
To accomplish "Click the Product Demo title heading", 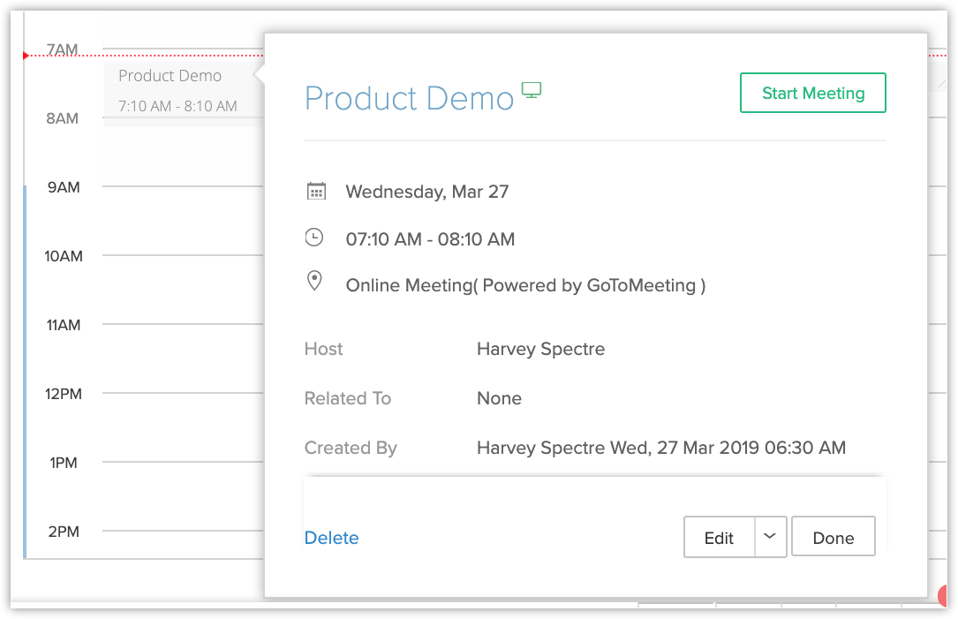I will 409,98.
